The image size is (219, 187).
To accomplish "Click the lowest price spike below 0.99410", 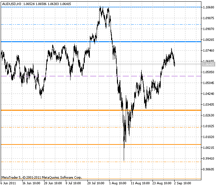I will (x=124, y=154).
